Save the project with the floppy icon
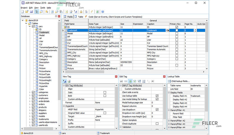The width and height of the screenshot is (234, 135). click(x=31, y=12)
